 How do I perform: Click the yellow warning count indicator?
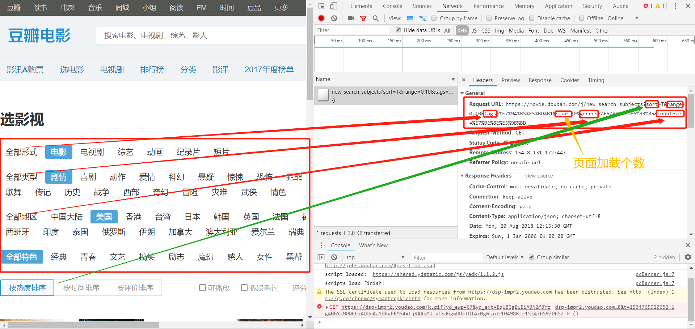tap(660, 6)
